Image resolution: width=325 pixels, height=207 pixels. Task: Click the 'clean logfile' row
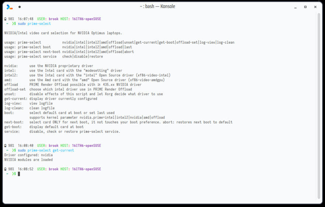pyautogui.click(x=29, y=108)
